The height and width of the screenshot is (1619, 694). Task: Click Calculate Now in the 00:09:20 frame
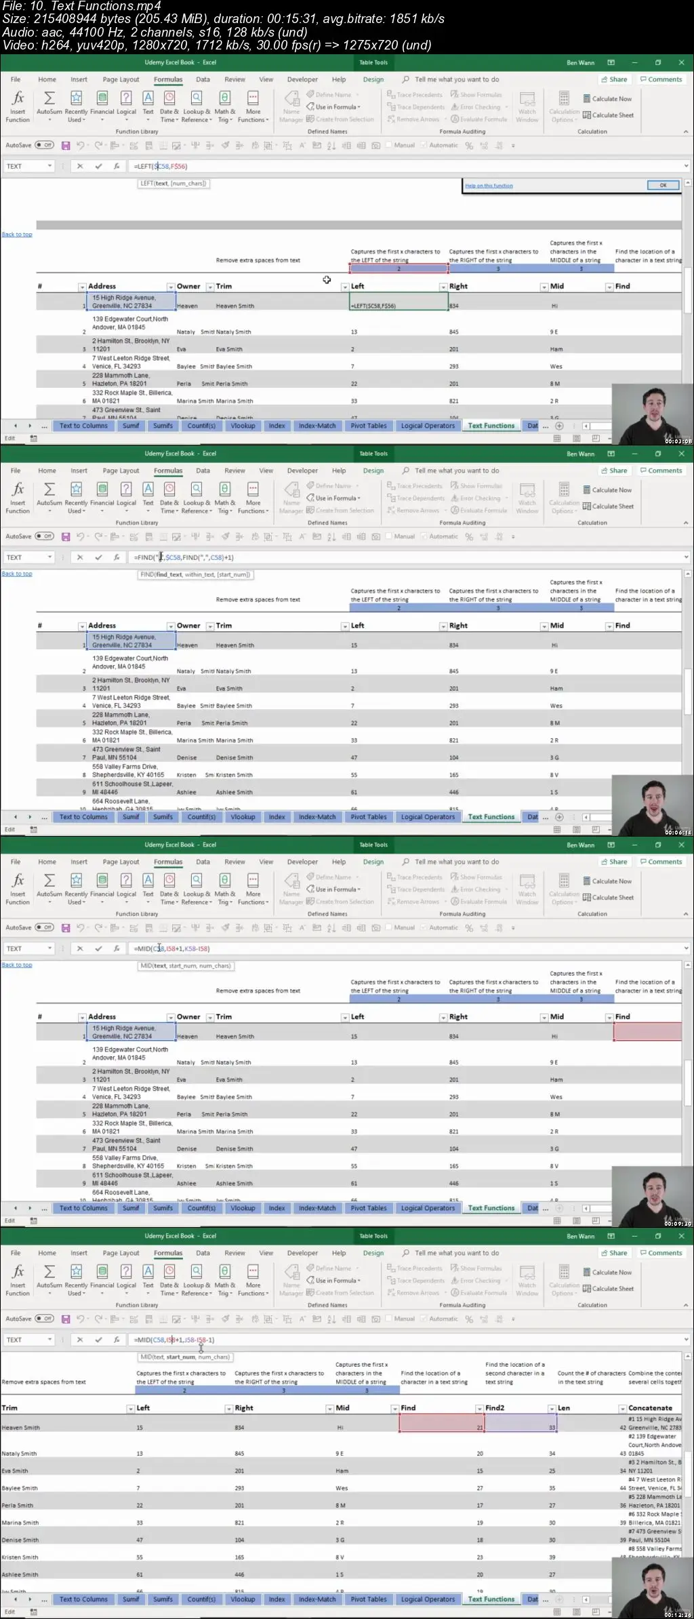point(607,881)
